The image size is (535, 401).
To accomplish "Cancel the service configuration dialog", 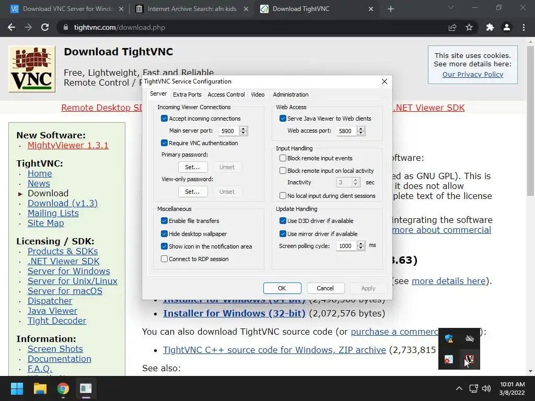I will tap(325, 288).
